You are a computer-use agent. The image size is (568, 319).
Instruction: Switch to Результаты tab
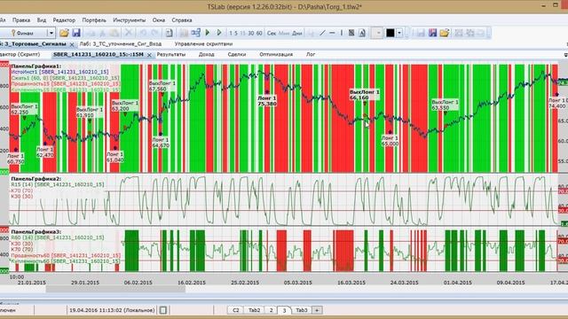171,54
